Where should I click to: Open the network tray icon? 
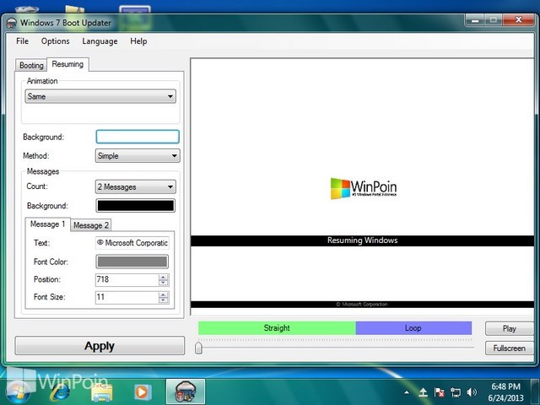(x=456, y=392)
